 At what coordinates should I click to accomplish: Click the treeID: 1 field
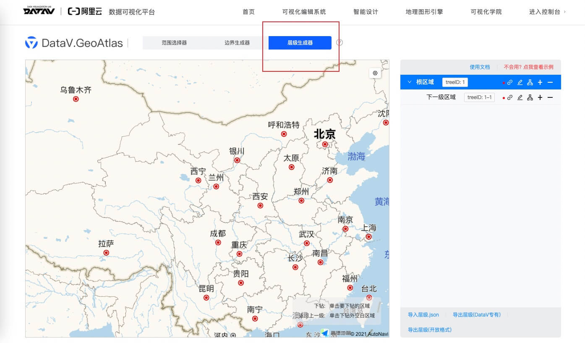tap(455, 82)
